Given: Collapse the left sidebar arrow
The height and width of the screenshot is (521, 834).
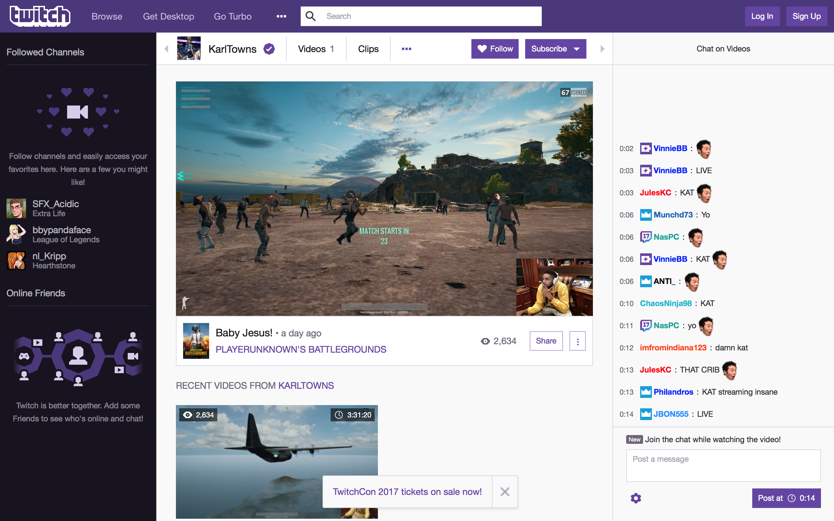Looking at the screenshot, I should 166,49.
